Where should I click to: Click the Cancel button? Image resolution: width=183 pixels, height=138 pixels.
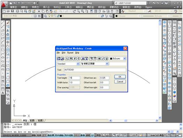point(120,82)
